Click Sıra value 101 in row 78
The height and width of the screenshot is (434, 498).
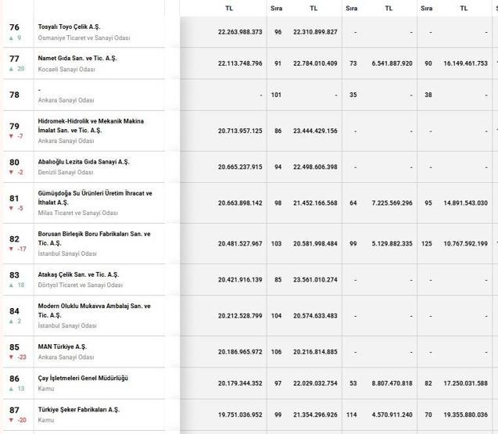click(x=276, y=95)
